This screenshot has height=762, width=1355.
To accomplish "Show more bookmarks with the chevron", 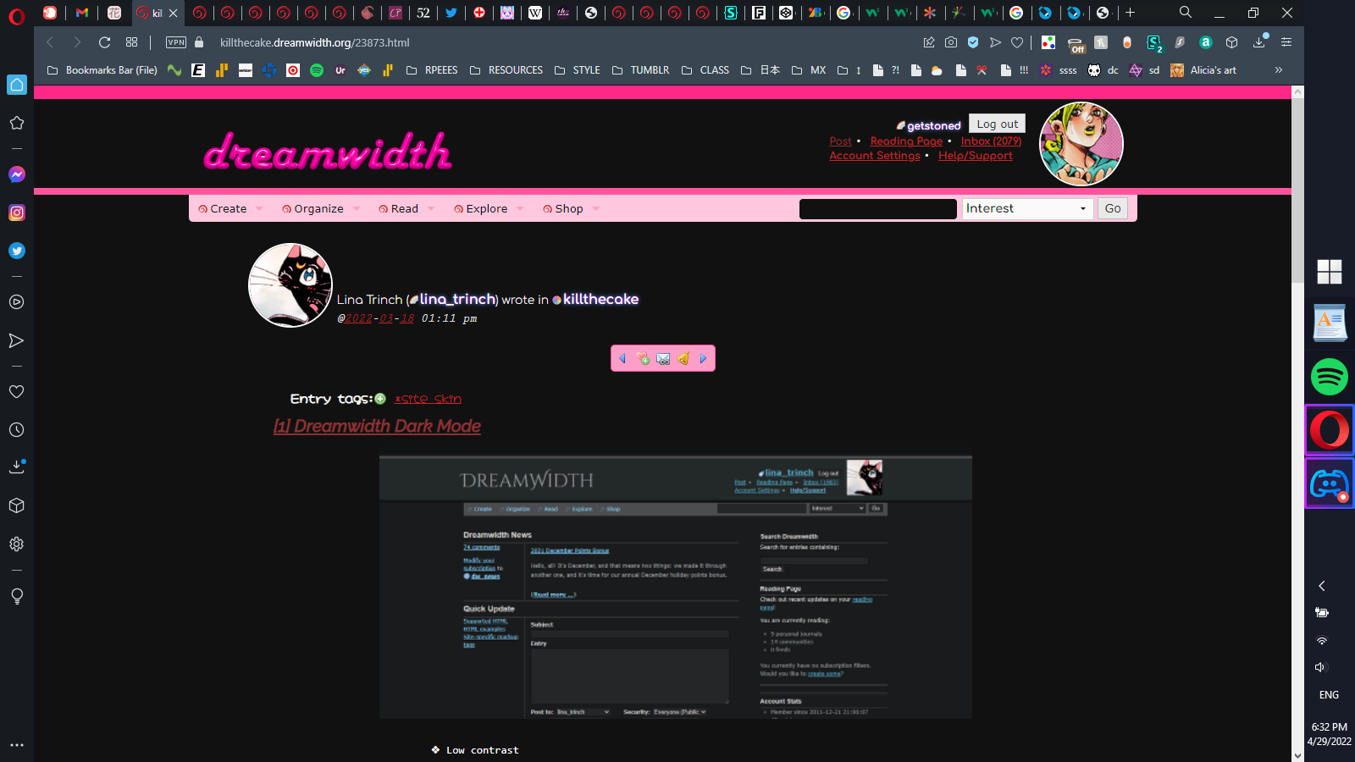I will [1278, 70].
